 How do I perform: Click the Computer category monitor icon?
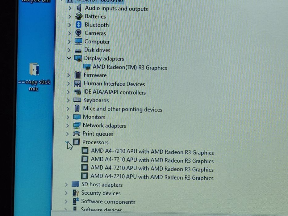(x=78, y=41)
